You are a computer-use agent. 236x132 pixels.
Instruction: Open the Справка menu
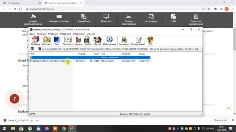click(91, 34)
